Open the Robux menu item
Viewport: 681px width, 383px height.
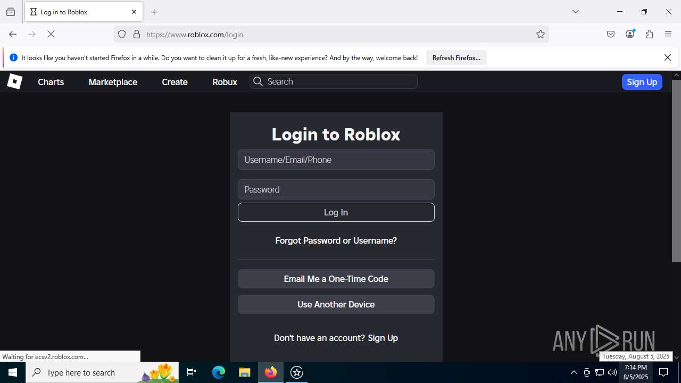225,82
